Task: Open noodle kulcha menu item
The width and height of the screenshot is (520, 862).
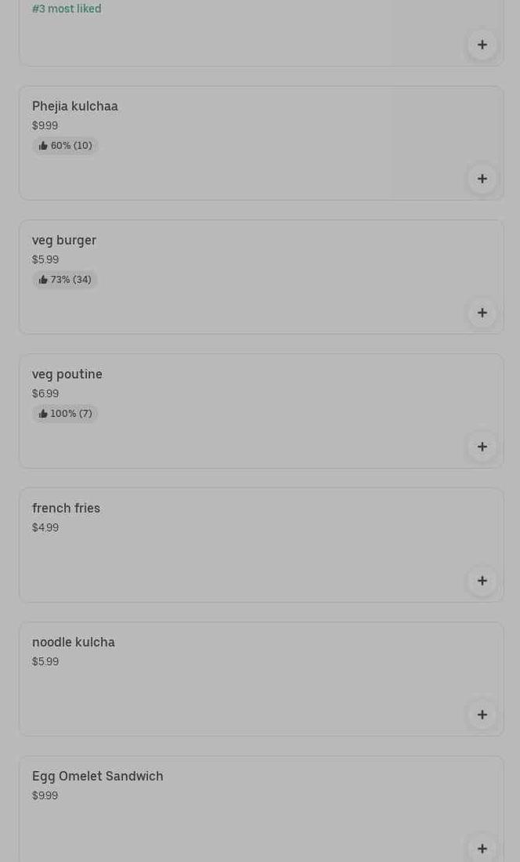Action: click(x=74, y=643)
